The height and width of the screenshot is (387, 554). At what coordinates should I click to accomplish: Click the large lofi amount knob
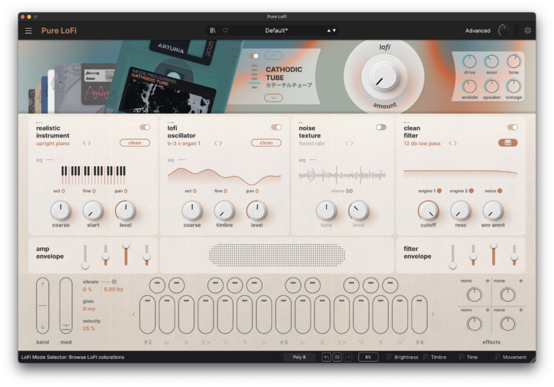(384, 76)
